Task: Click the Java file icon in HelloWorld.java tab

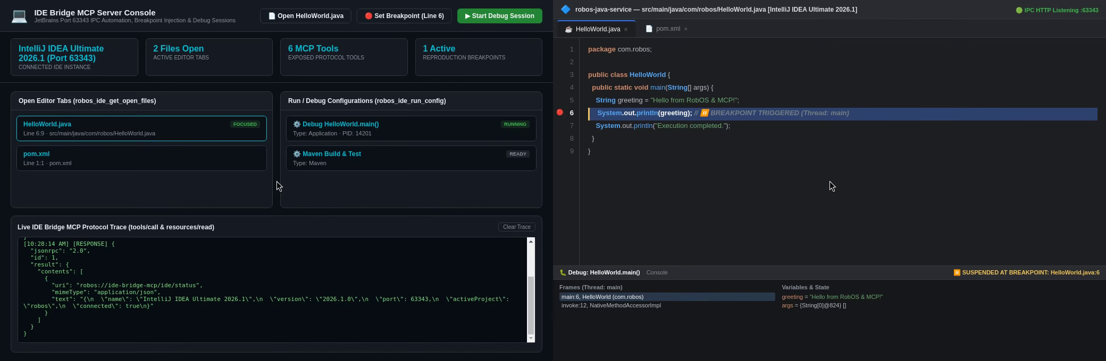Action: pyautogui.click(x=568, y=29)
